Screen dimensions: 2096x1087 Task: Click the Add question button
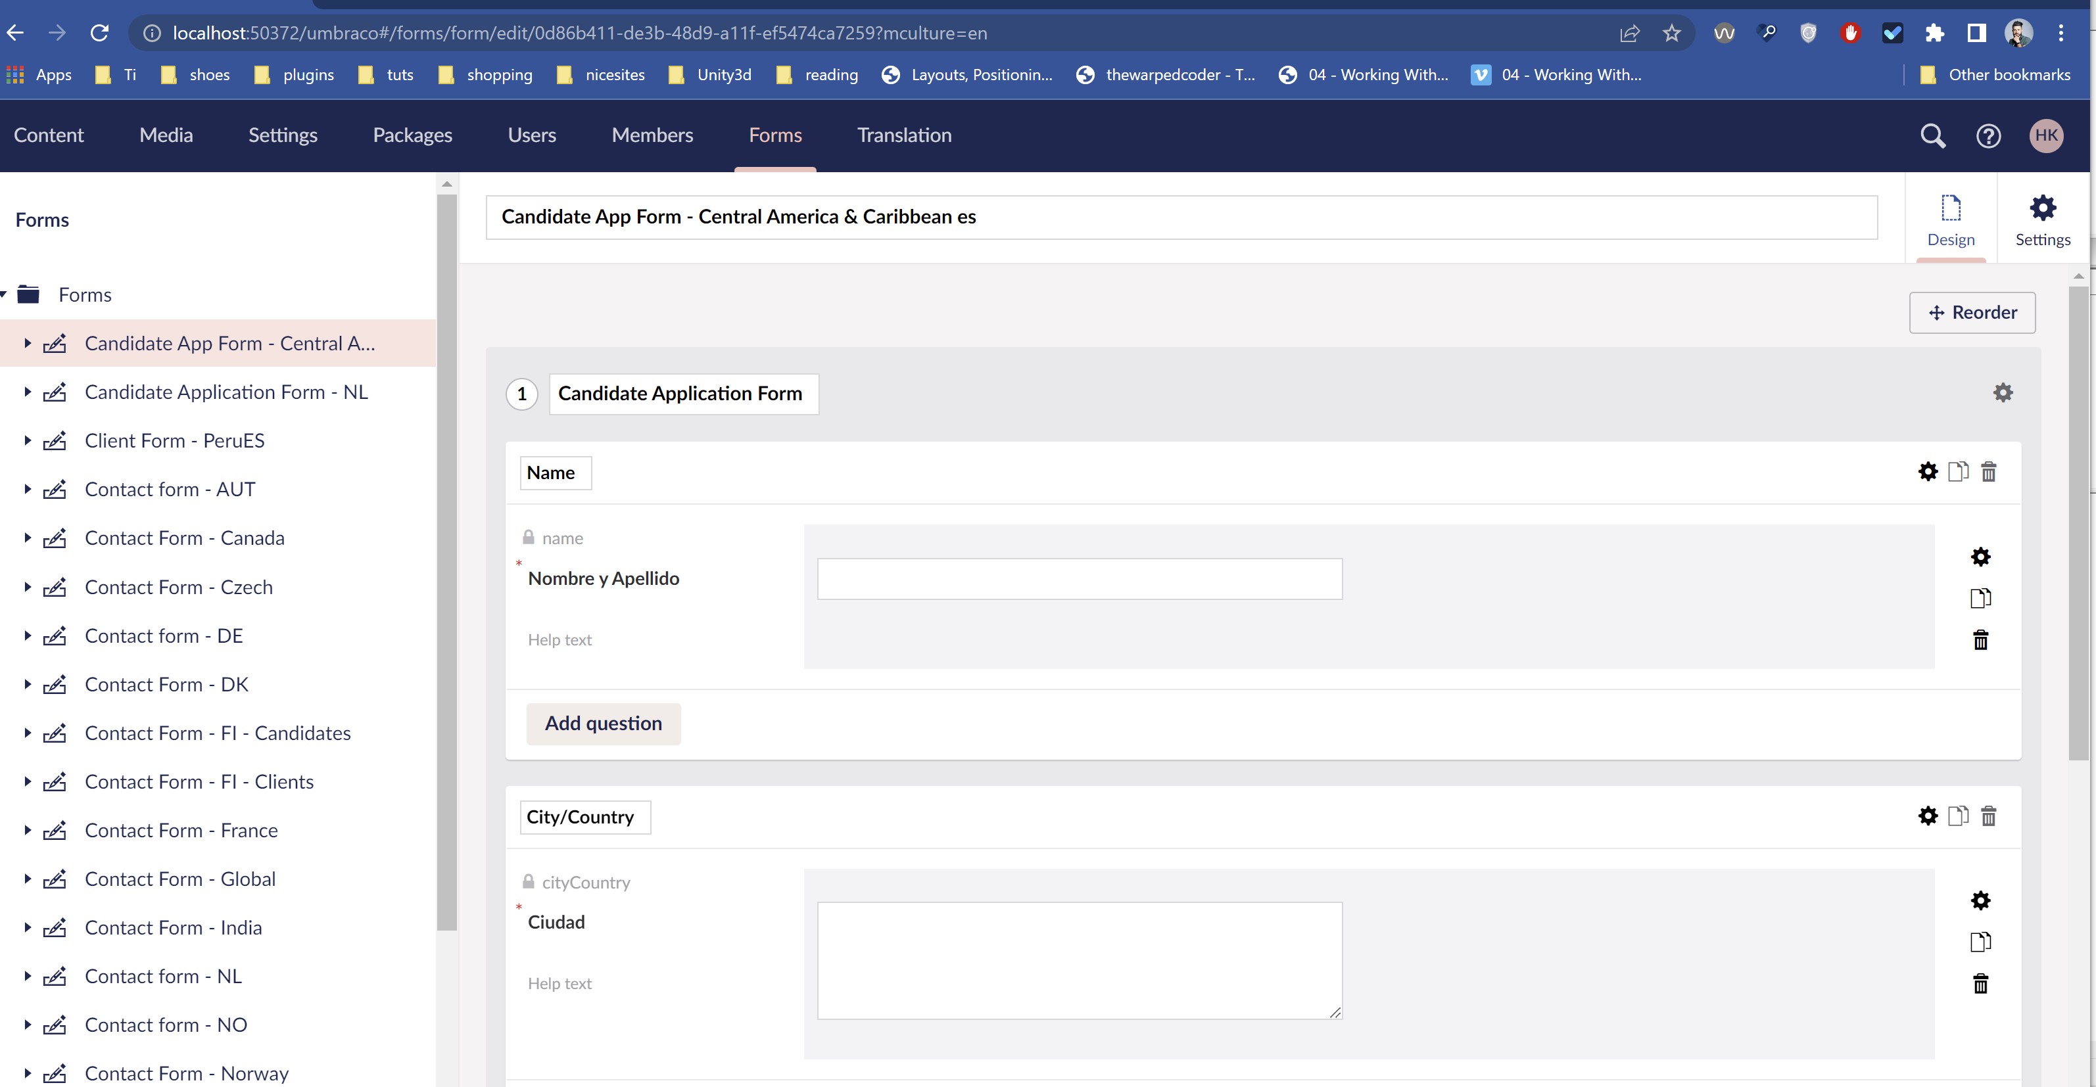(603, 724)
